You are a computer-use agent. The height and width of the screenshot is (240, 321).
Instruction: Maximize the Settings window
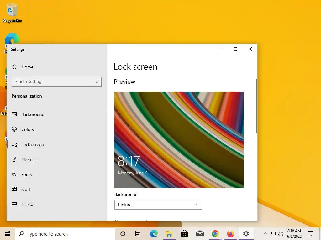236,49
